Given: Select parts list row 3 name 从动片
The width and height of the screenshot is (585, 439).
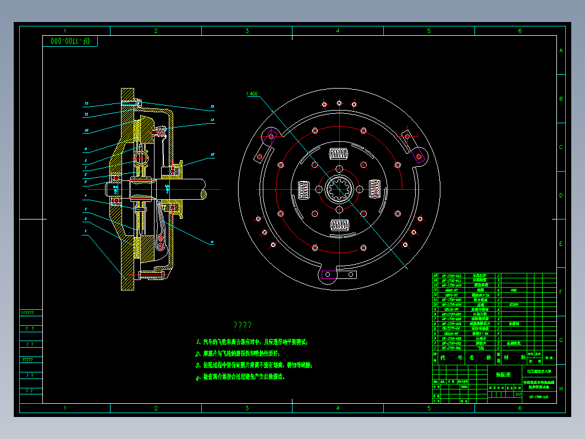Looking at the screenshot, I should (480, 338).
